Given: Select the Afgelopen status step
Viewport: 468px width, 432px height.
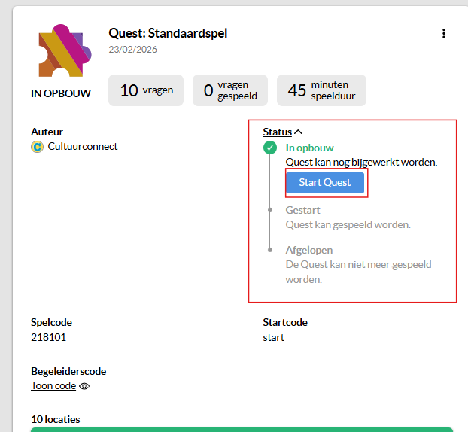Looking at the screenshot, I should click(x=308, y=250).
